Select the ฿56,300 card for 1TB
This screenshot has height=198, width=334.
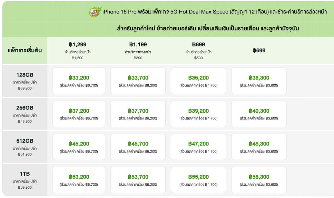(259, 180)
